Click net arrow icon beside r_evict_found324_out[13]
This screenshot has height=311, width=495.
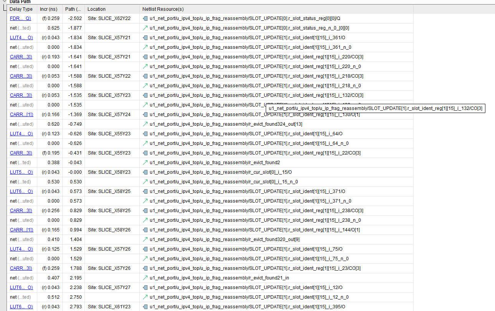coord(145,124)
